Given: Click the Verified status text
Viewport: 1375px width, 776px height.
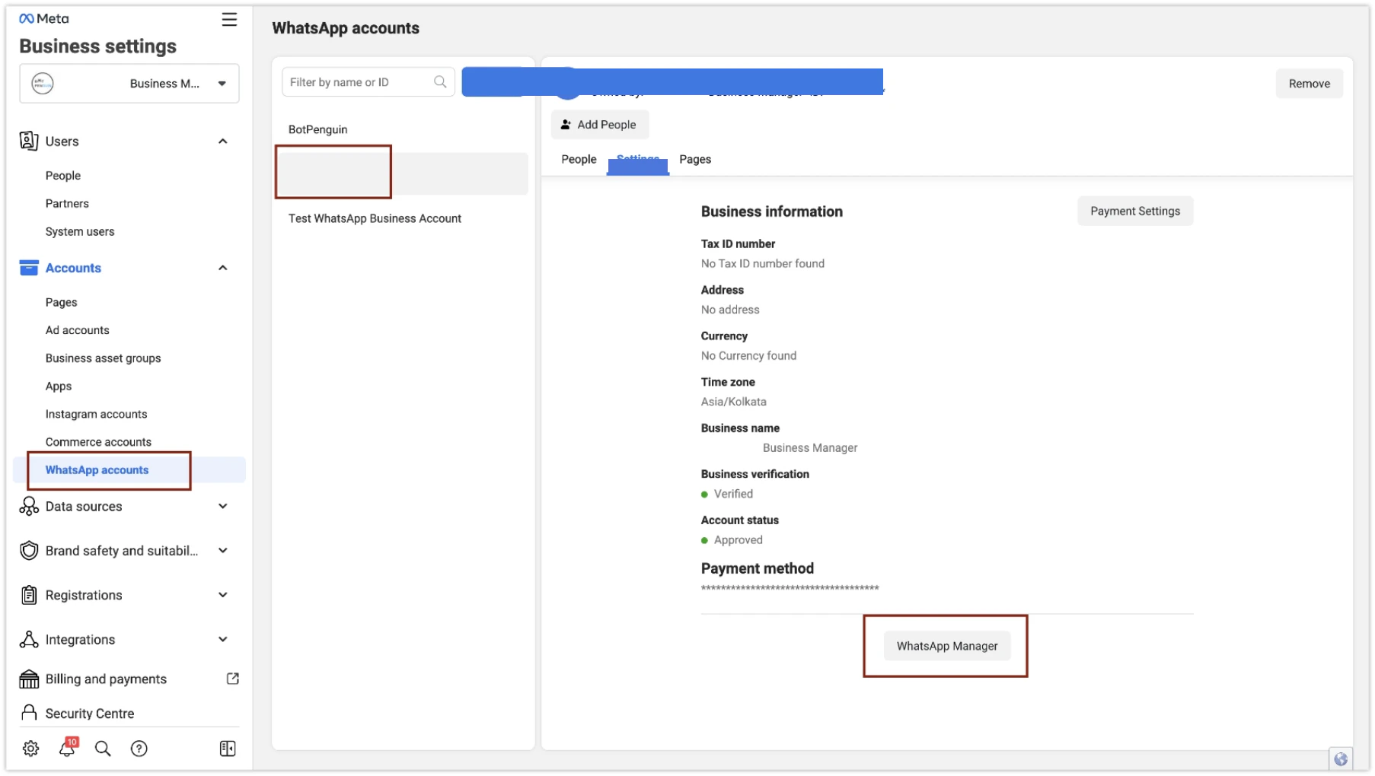Looking at the screenshot, I should [x=733, y=494].
